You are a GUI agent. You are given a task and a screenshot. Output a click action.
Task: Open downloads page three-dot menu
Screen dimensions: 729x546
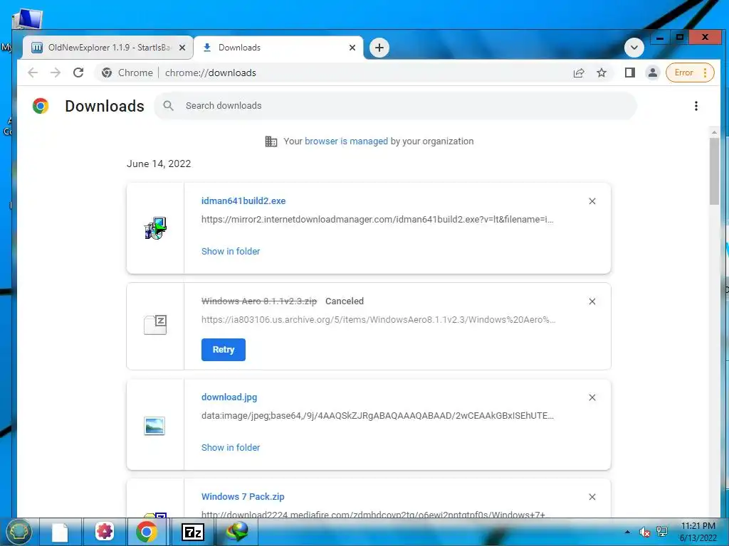click(696, 106)
